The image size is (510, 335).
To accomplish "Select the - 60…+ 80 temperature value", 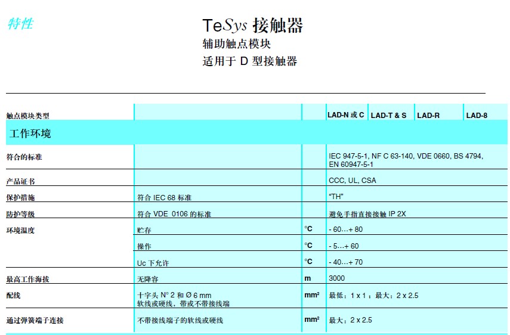I will [345, 229].
